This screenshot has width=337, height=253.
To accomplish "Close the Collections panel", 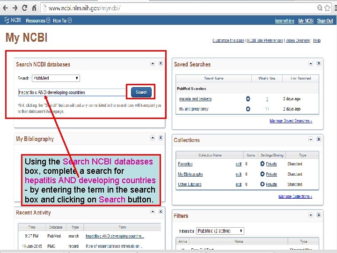I will 319,139.
